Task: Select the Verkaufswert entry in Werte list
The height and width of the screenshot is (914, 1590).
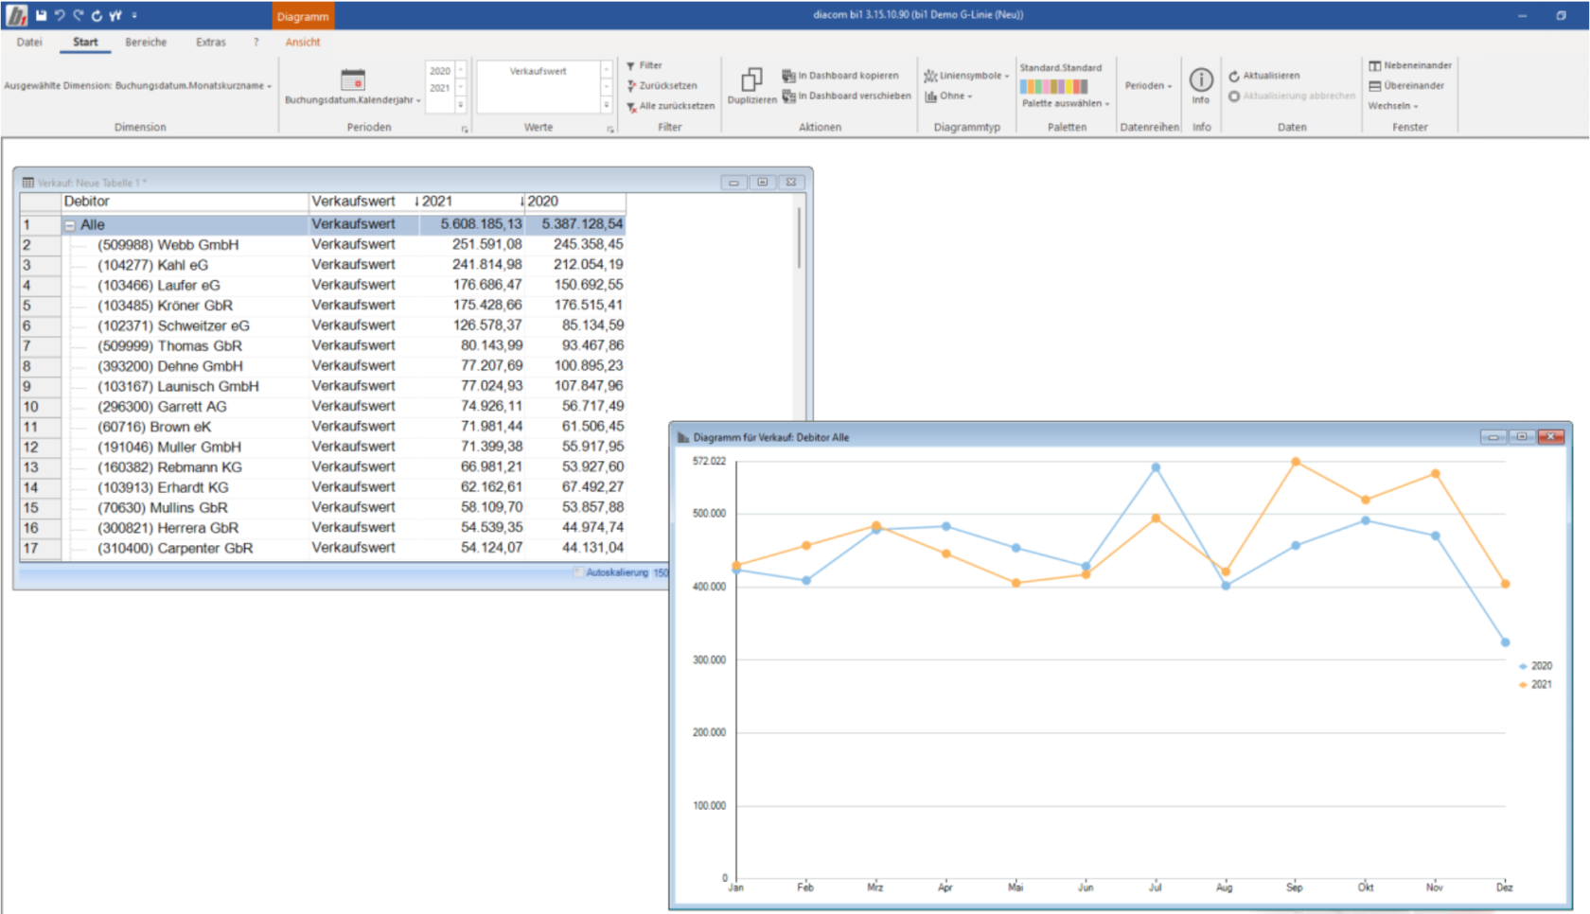Action: pos(538,71)
